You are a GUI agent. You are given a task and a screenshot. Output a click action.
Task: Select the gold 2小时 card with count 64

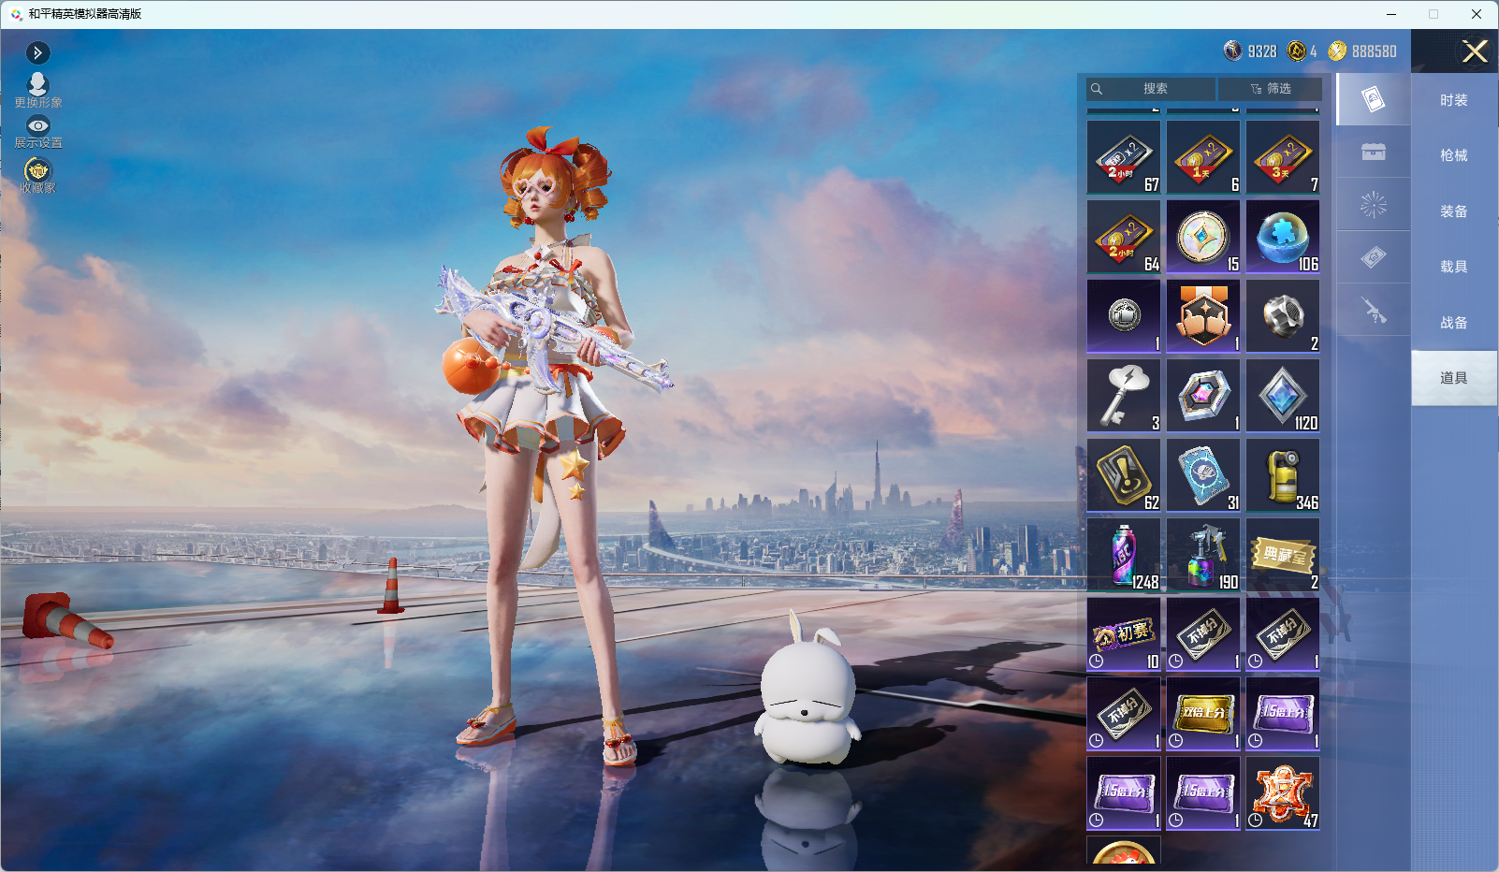point(1124,237)
